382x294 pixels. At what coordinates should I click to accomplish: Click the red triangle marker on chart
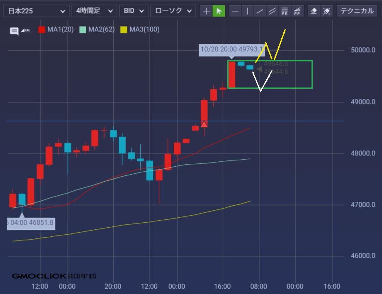204,124
